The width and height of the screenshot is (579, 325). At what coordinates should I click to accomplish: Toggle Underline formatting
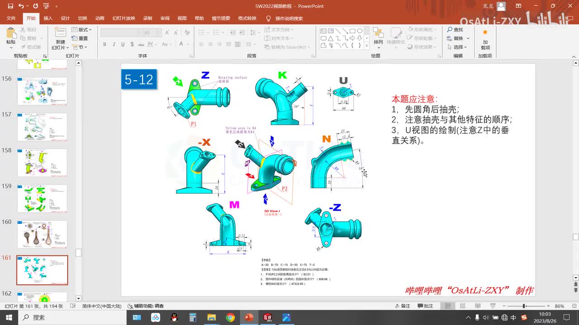tap(123, 44)
